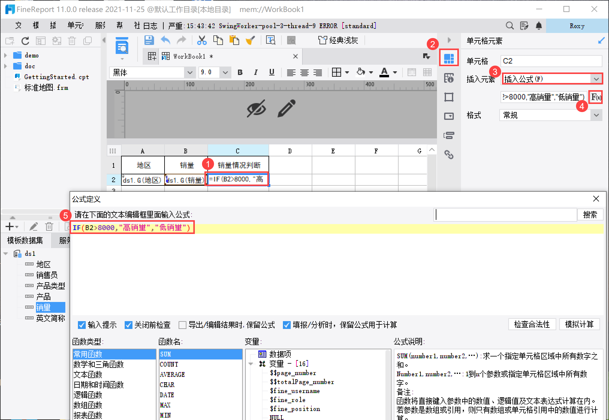Uncheck the 输入提示 checkbox
This screenshot has width=609, height=420.
coord(82,325)
